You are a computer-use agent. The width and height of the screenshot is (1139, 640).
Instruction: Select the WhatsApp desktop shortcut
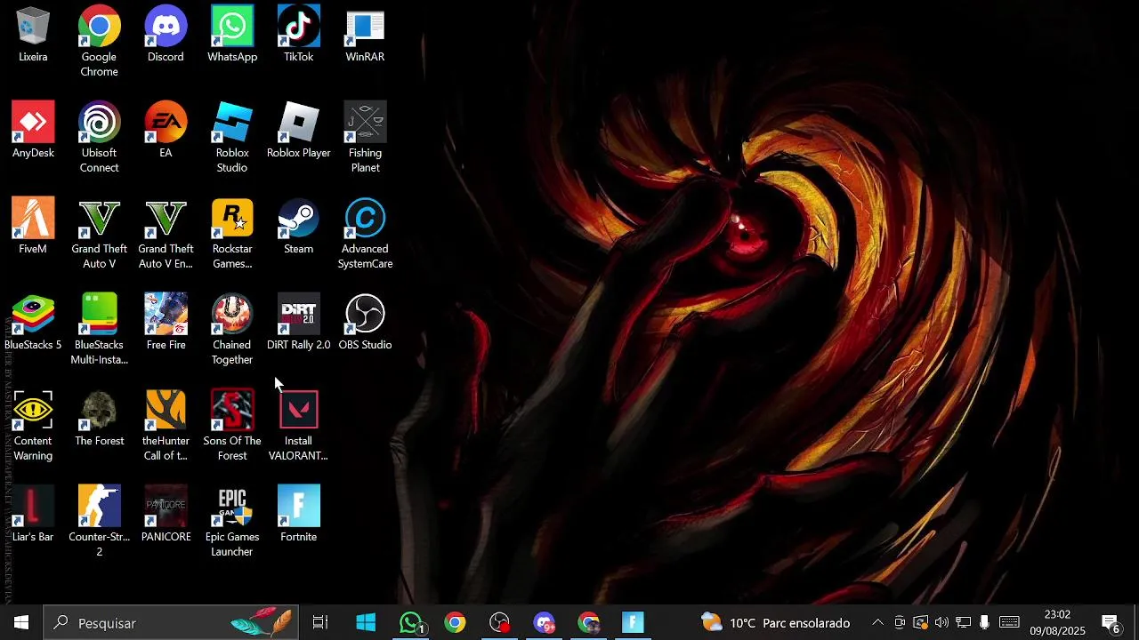232,35
